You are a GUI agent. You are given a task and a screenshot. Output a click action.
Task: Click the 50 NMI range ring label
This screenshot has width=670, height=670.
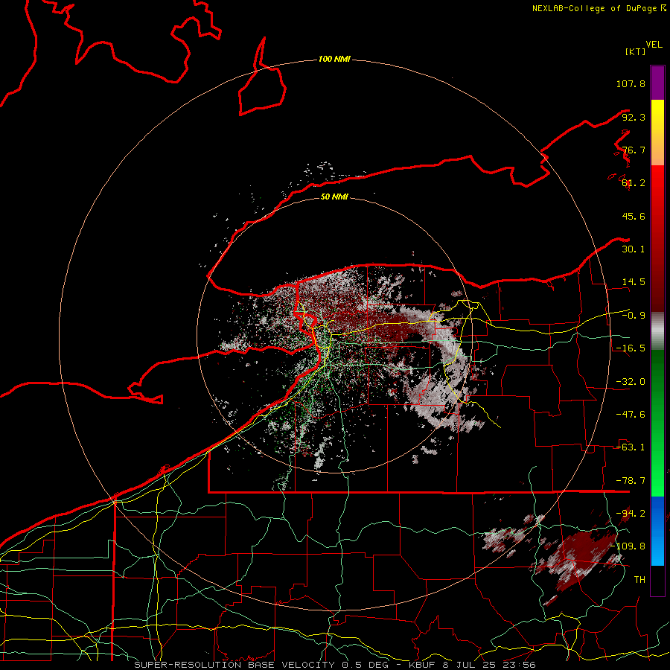[334, 197]
